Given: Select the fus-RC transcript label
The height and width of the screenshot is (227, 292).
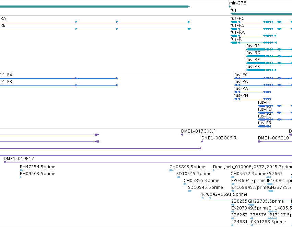Looking at the screenshot, I should point(237,19).
